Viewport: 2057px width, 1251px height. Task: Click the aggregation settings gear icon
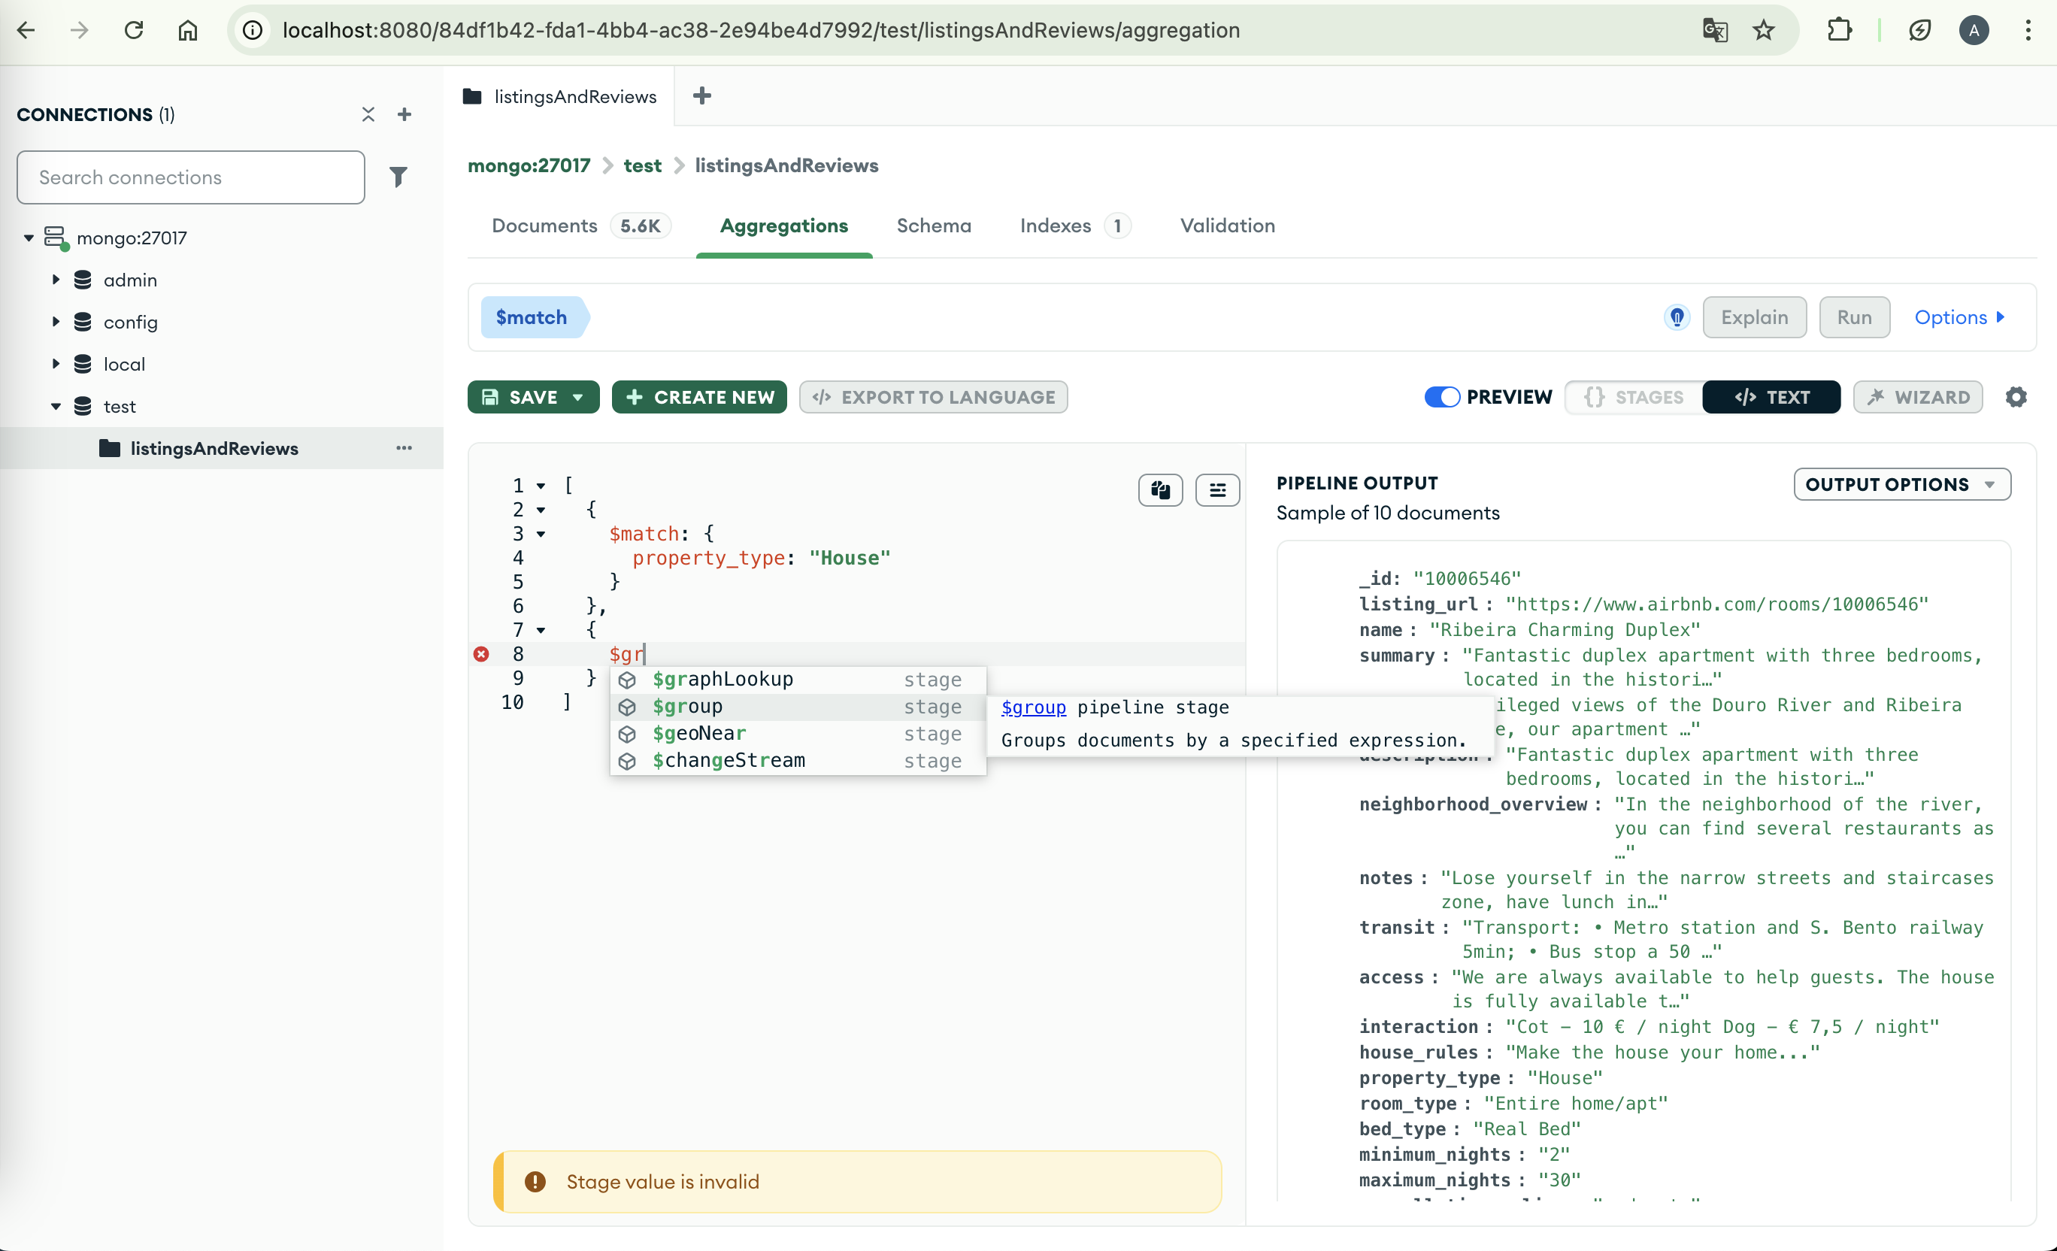pyautogui.click(x=2015, y=397)
